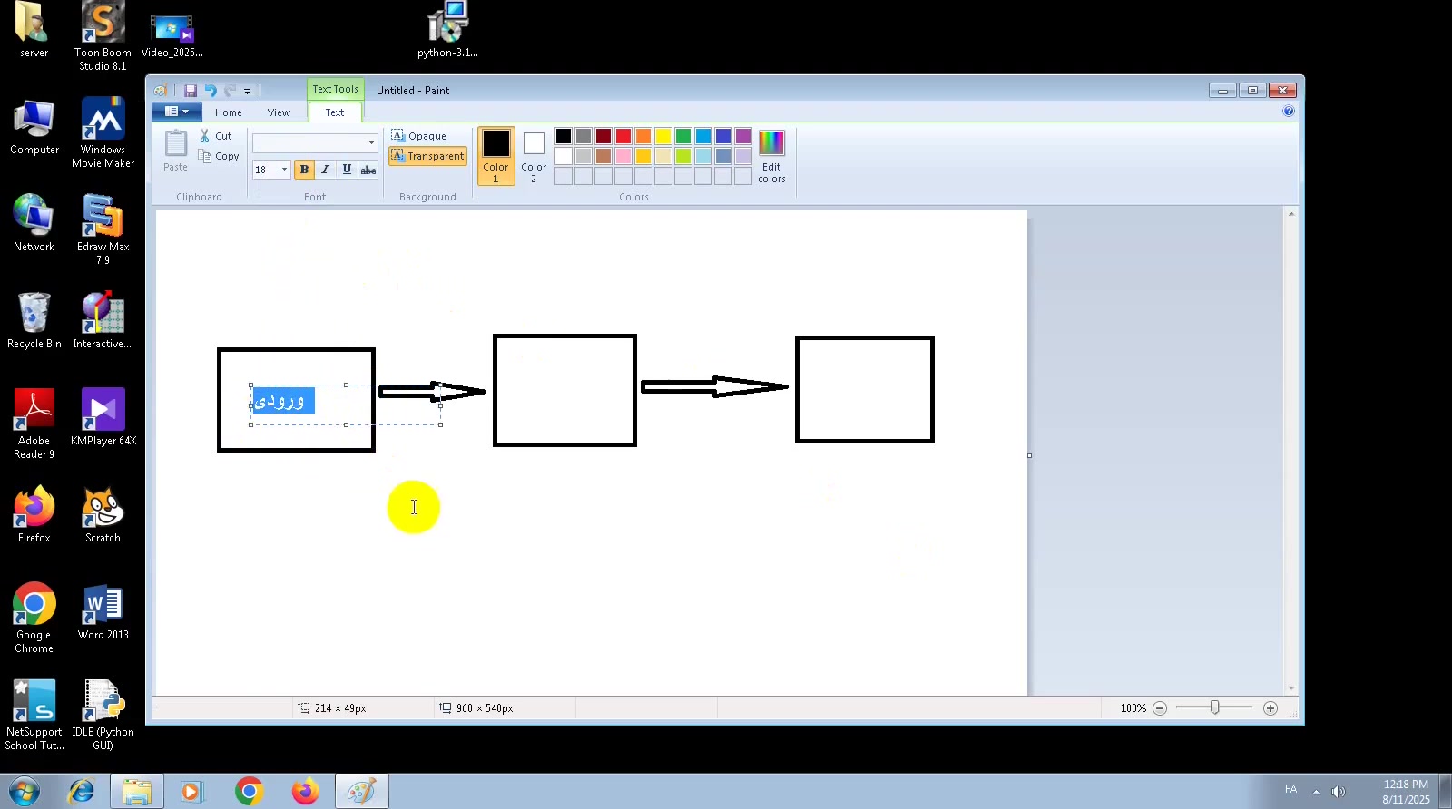Select the Text ribbon tab
Viewport: 1452px width, 809px height.
coord(335,112)
